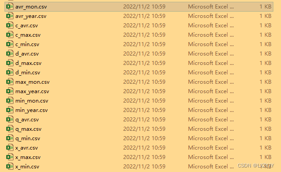Screen dimensions: 281x172
Task: Click the file icon of min_year.csv
Action: tap(10, 110)
